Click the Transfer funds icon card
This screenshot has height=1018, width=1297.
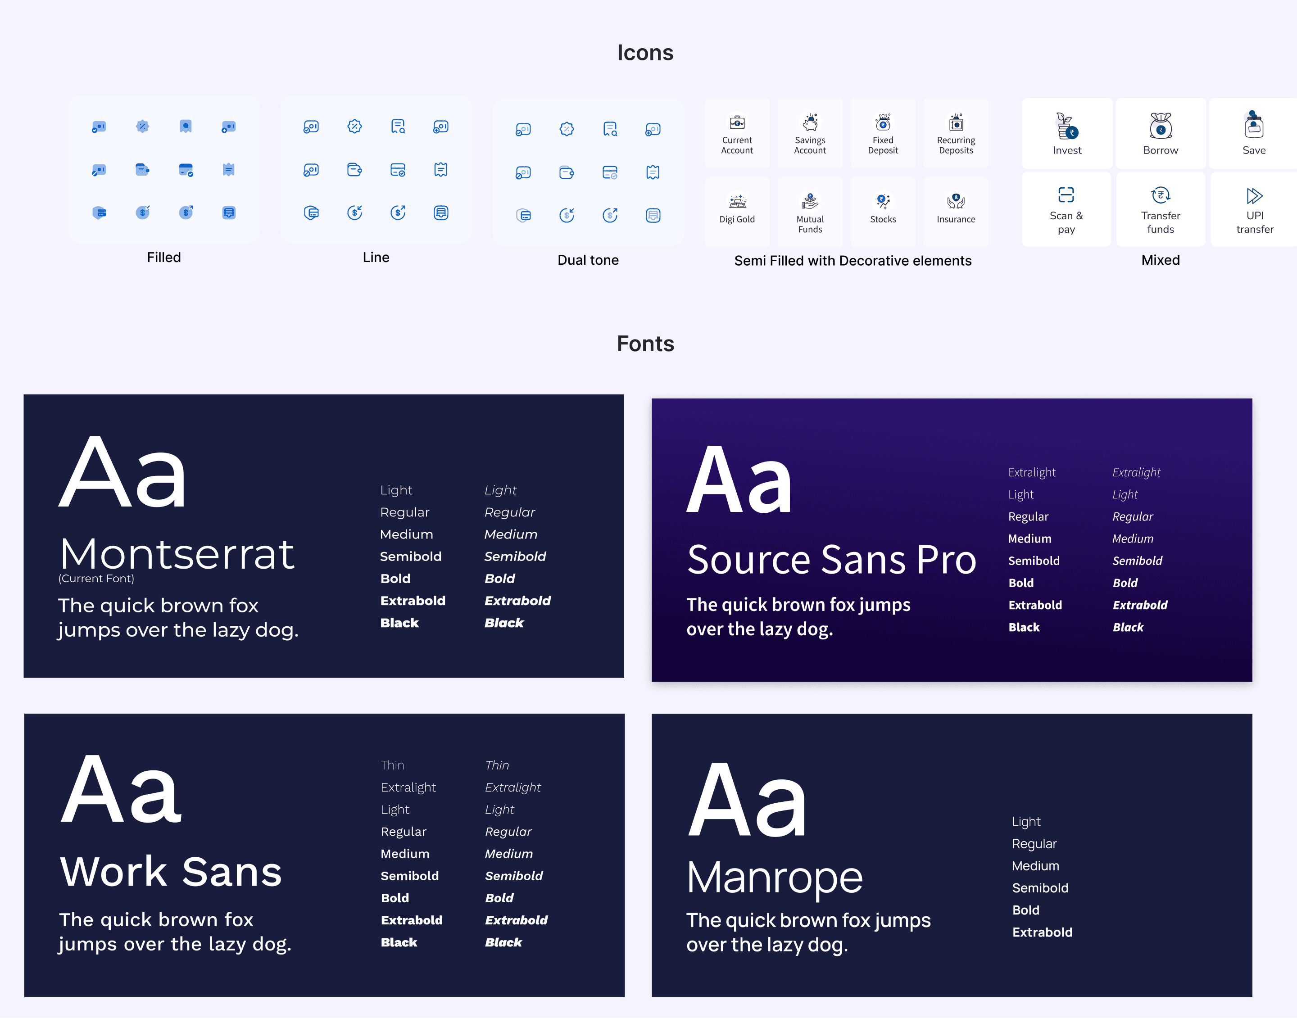point(1160,210)
